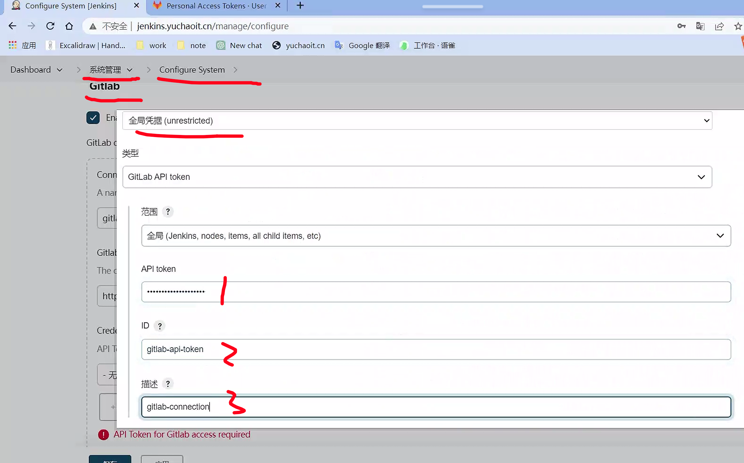Click help icon next to 描述
744x463 pixels.
pos(168,384)
